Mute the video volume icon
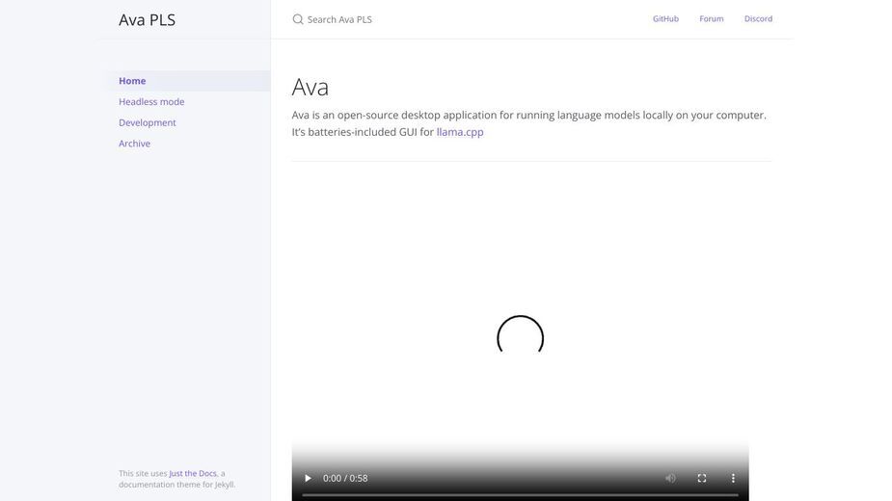This screenshot has height=501, width=892. 671,478
